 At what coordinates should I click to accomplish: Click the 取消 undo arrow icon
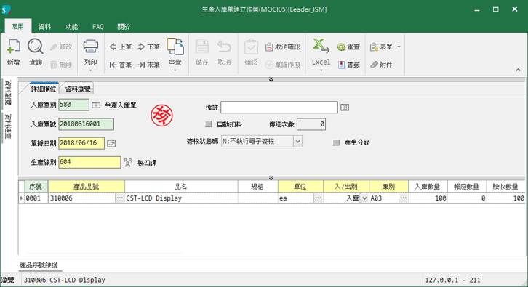click(224, 47)
